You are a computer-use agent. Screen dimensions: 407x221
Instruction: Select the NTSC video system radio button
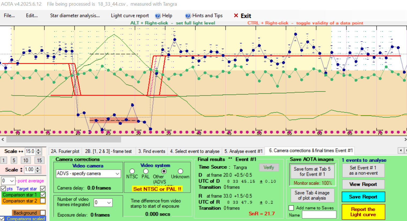[132, 171]
